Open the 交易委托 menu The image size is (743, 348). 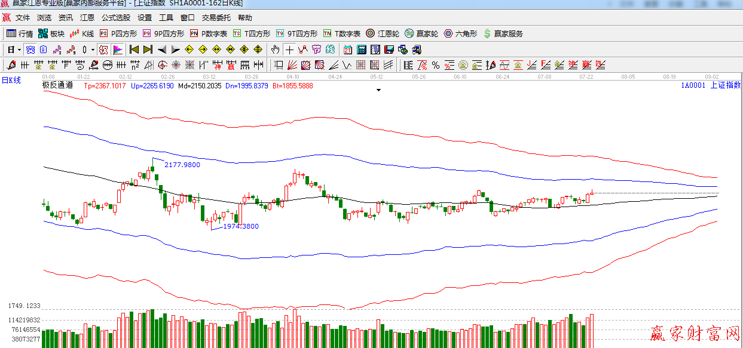tap(216, 18)
